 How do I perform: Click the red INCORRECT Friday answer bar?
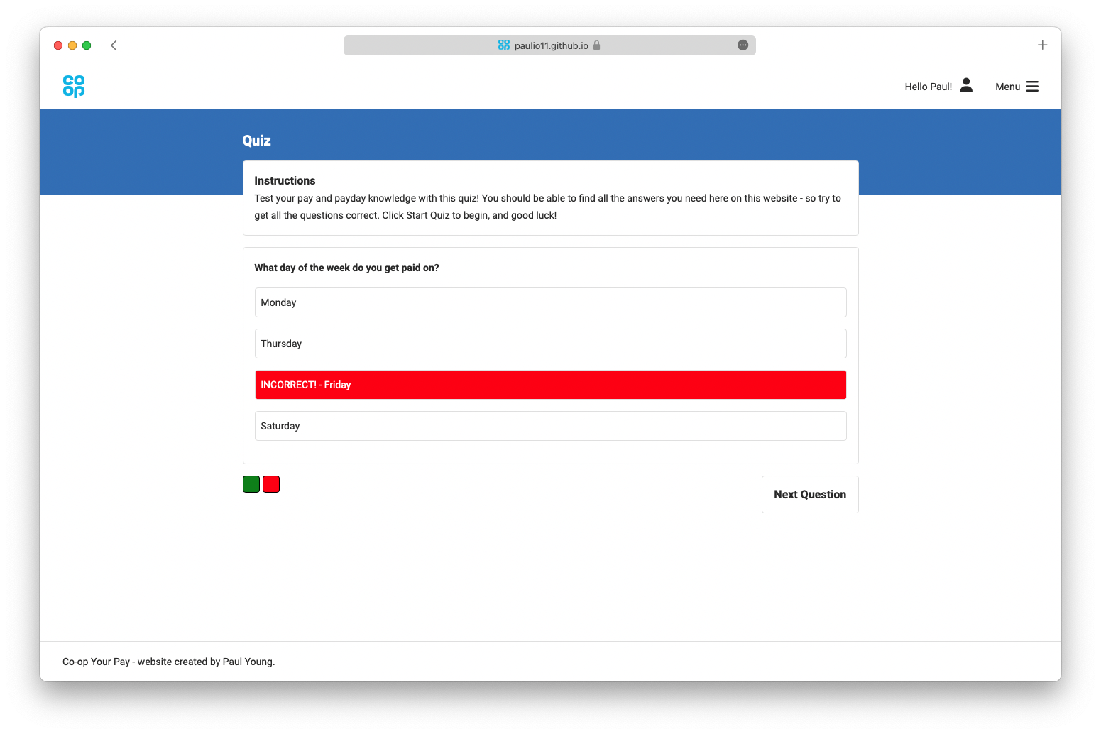(x=550, y=384)
